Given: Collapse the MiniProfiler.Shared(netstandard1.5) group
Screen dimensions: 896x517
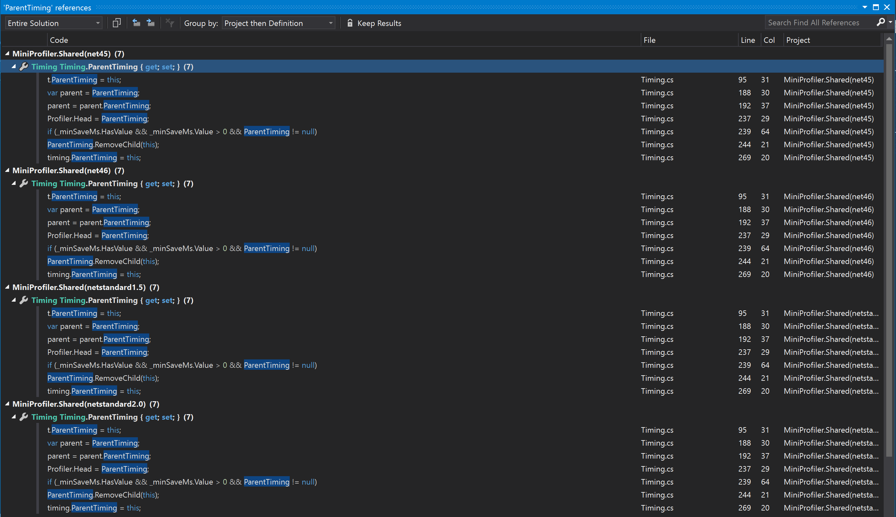Looking at the screenshot, I should click(7, 287).
